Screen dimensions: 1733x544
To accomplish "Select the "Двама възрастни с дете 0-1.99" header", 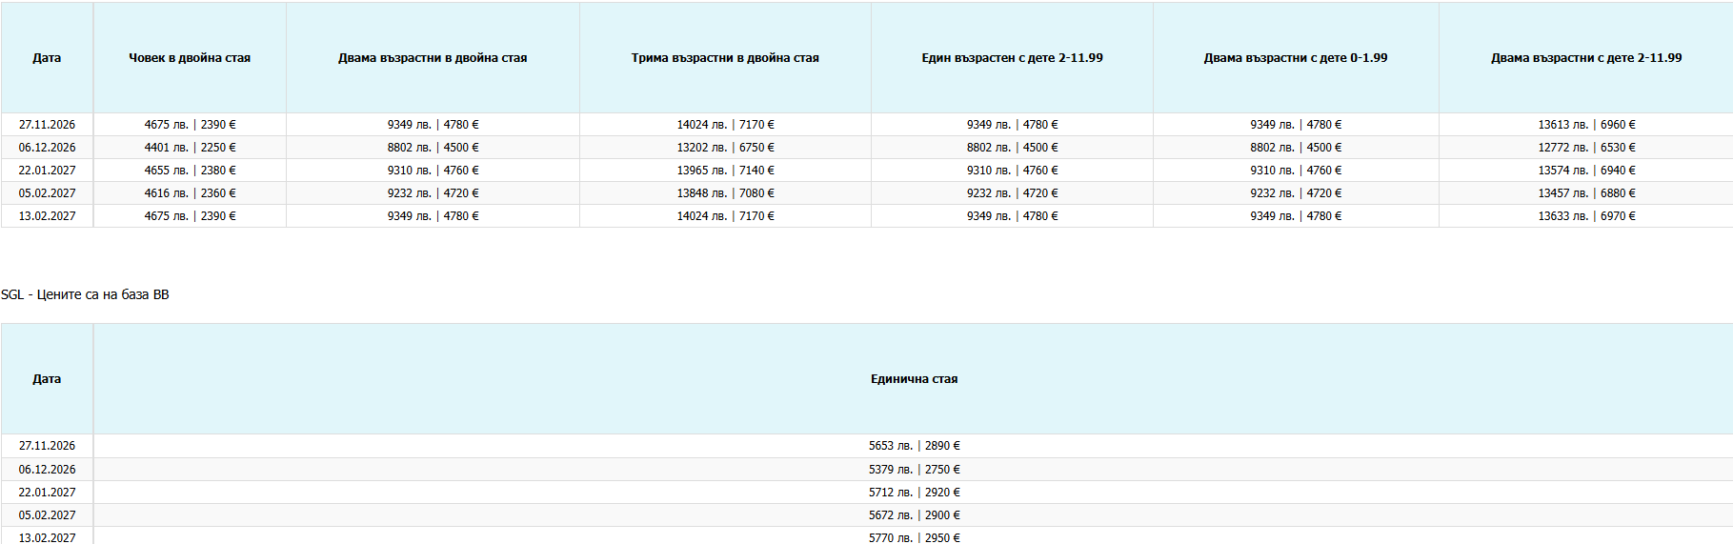I will [1296, 58].
